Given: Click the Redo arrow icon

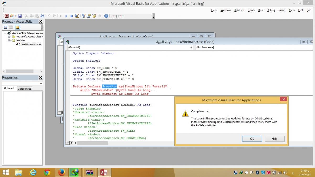Looking at the screenshot, I should click(x=54, y=16).
